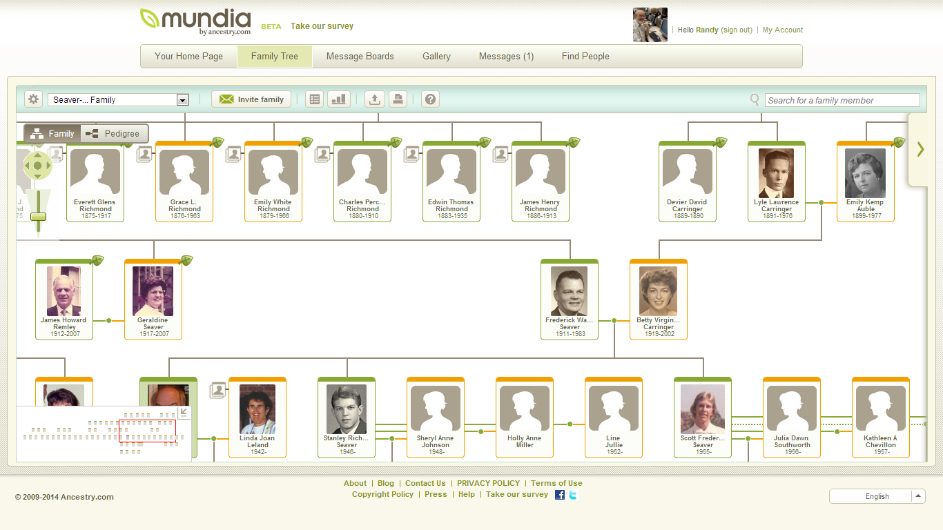943x530 pixels.
Task: Center tree using the compass navigation control
Action: pos(38,165)
